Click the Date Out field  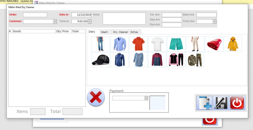pos(206,15)
